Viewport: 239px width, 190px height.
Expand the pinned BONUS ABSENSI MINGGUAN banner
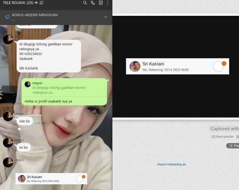[x=106, y=17]
